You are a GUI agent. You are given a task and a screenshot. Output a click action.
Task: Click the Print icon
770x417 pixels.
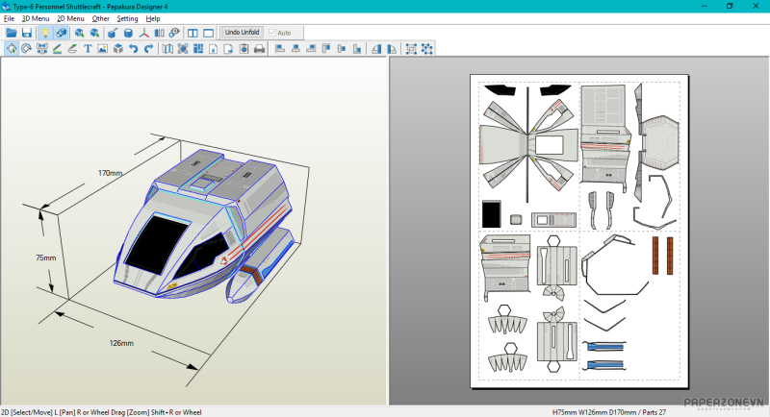click(x=259, y=49)
